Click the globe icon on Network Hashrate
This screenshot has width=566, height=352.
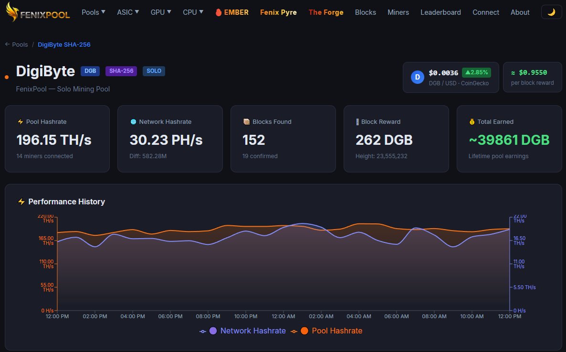click(x=133, y=122)
